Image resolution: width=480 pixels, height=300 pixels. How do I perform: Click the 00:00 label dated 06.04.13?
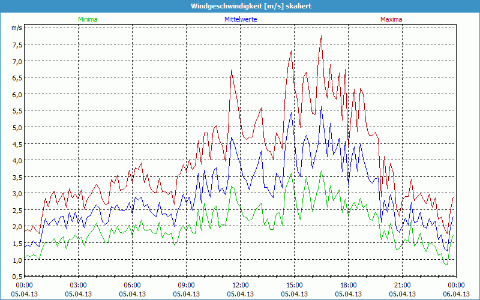pos(456,286)
